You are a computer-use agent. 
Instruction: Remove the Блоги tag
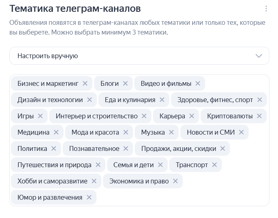tap(125, 83)
